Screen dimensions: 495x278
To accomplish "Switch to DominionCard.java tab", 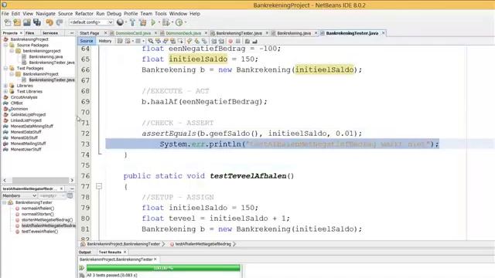I will click(x=133, y=33).
